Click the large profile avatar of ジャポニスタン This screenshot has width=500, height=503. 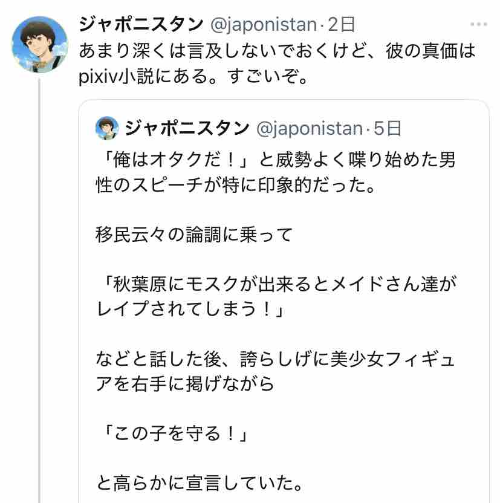click(x=41, y=44)
